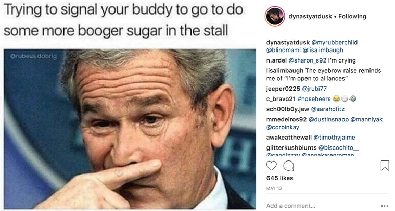
Task: Visit mmedeiros92 commenter profile
Action: (x=286, y=119)
